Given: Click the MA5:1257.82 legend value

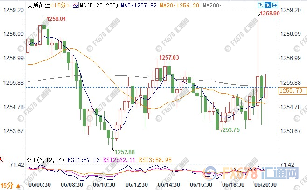Looking at the screenshot, I should 133,5.
